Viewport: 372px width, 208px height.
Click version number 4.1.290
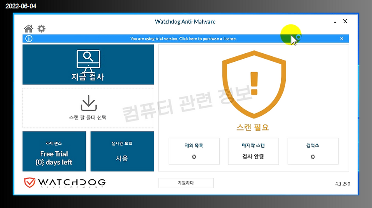[343, 184]
